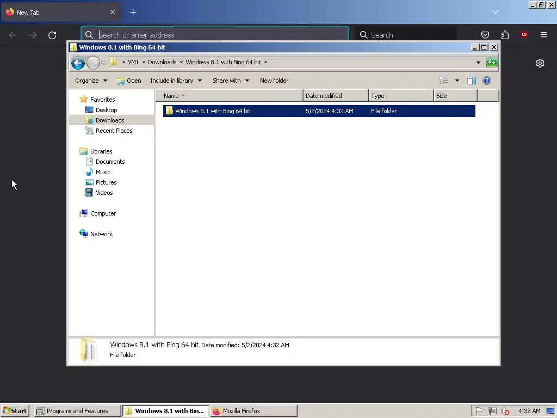Viewport: 557px width, 418px height.
Task: Switch to Mozilla Firefox taskbar item
Action: 253,411
